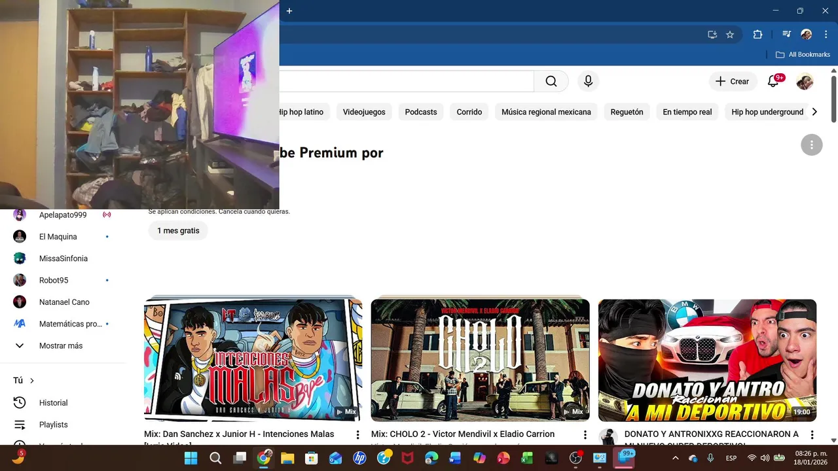Open Microsoft Store from taskbar
838x471 pixels.
(x=312, y=458)
